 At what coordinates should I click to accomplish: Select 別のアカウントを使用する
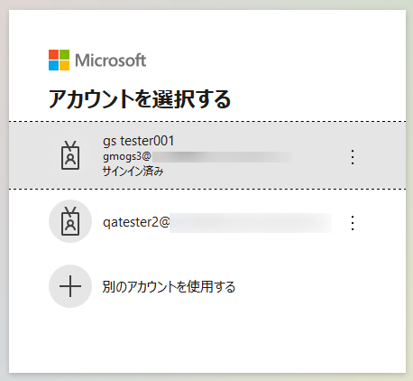click(169, 287)
